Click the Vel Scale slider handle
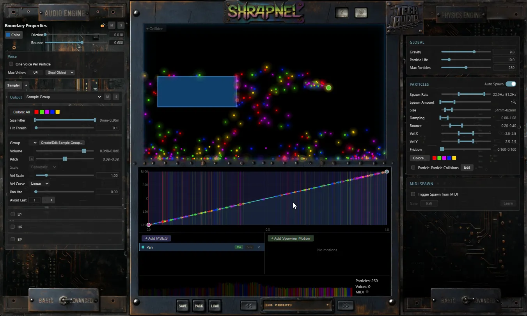The image size is (527, 316). pyautogui.click(x=46, y=176)
